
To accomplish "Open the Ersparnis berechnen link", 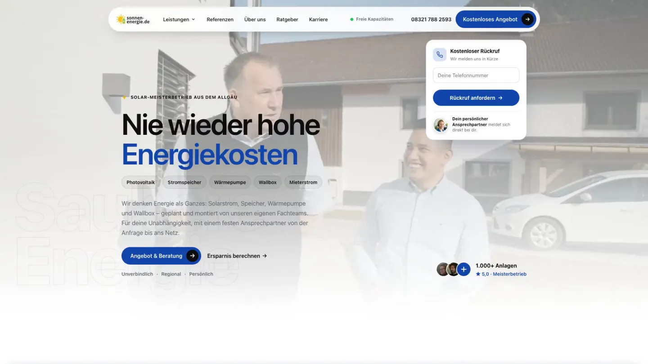I will 237,256.
